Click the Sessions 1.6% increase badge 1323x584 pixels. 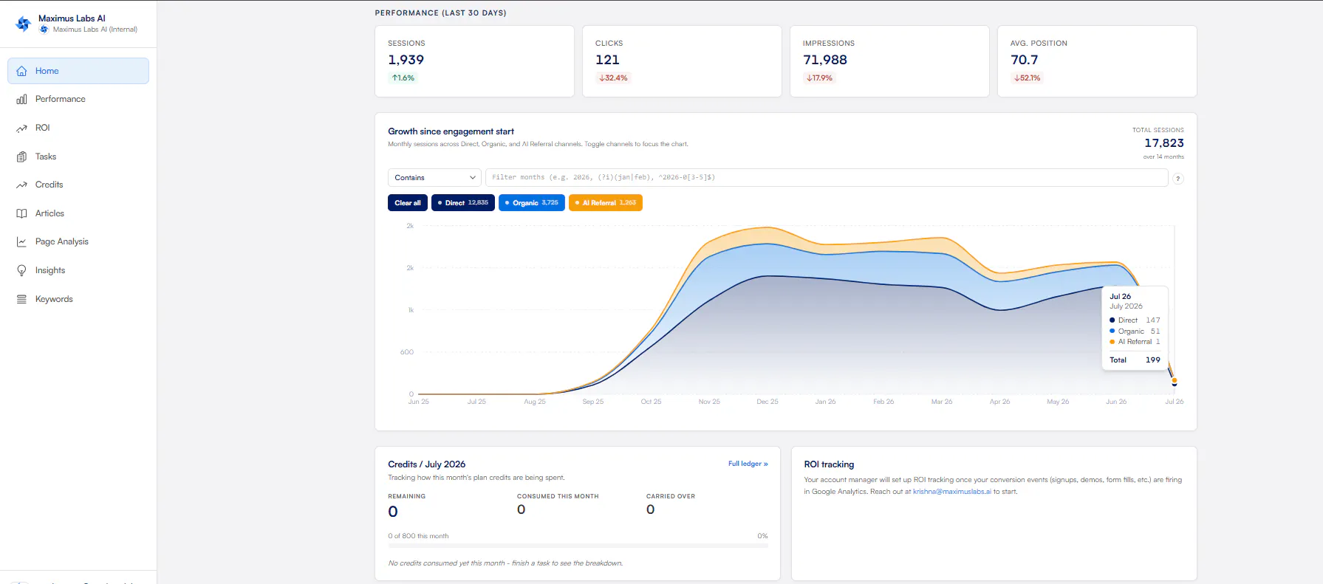point(403,78)
